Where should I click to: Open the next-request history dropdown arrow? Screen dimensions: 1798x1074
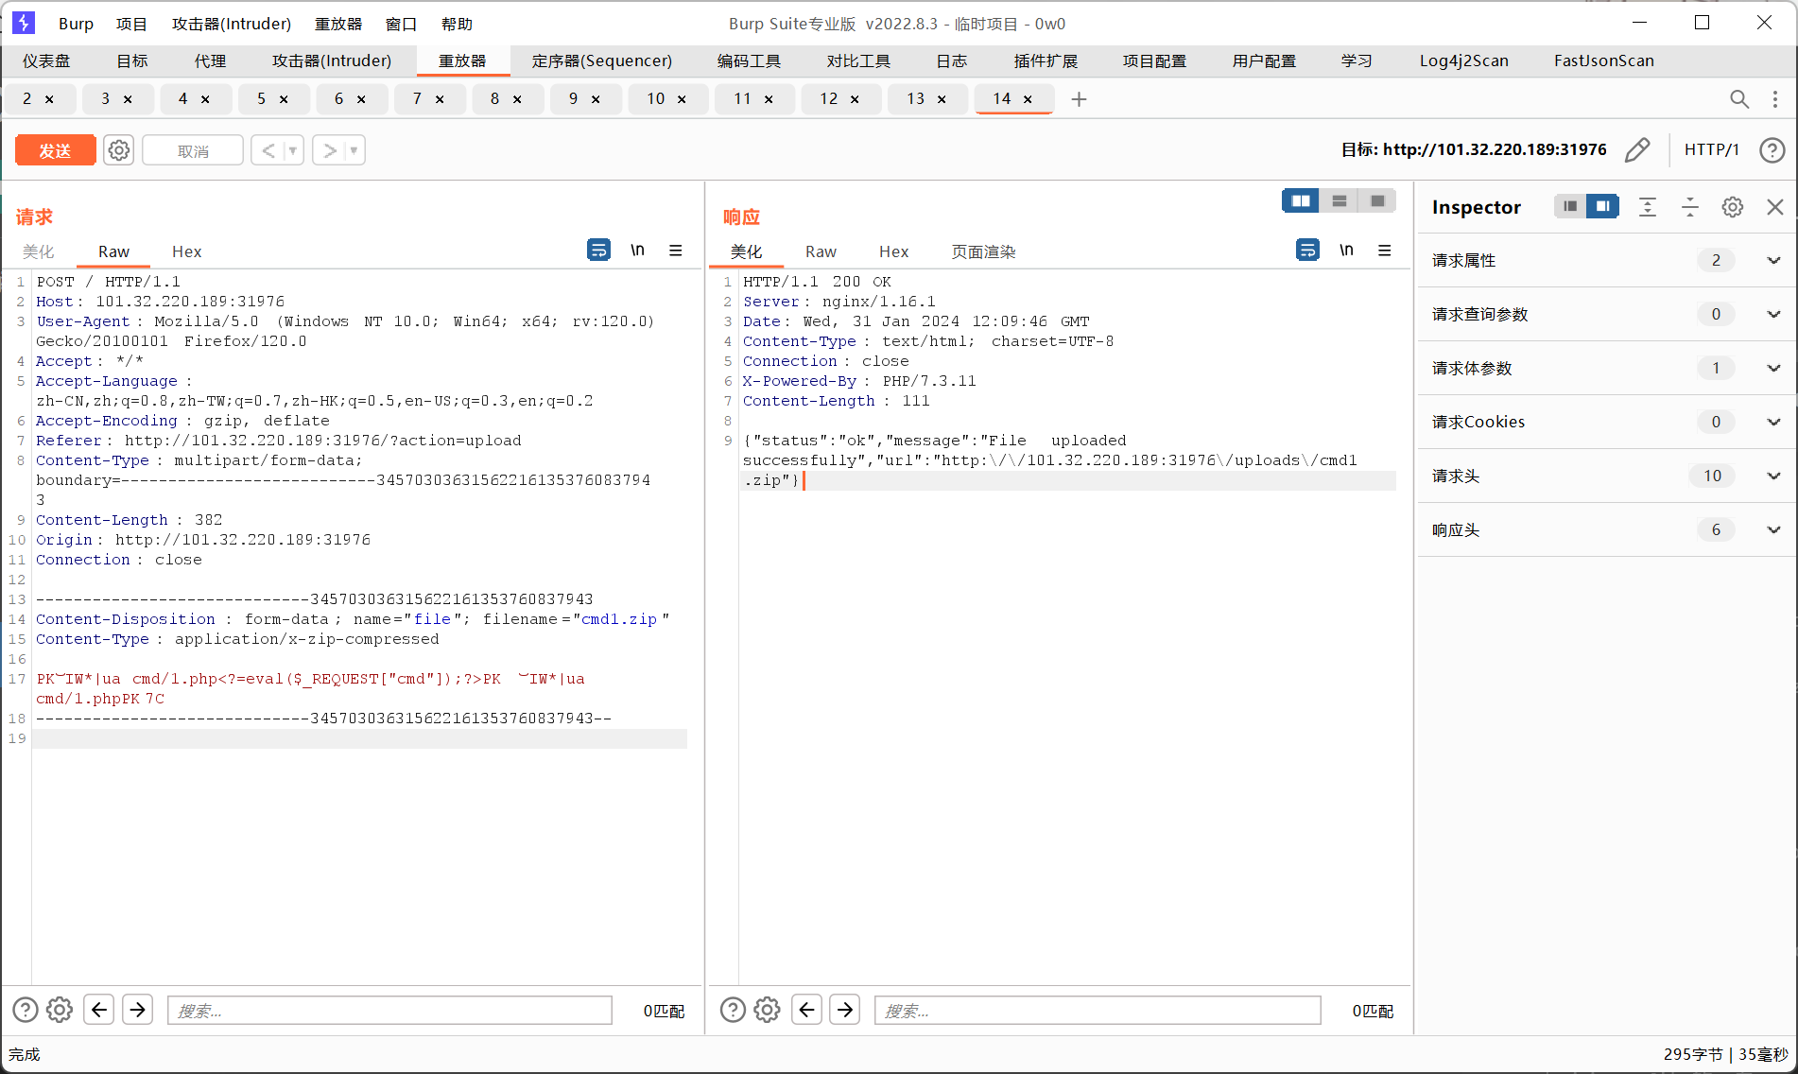[x=354, y=150]
